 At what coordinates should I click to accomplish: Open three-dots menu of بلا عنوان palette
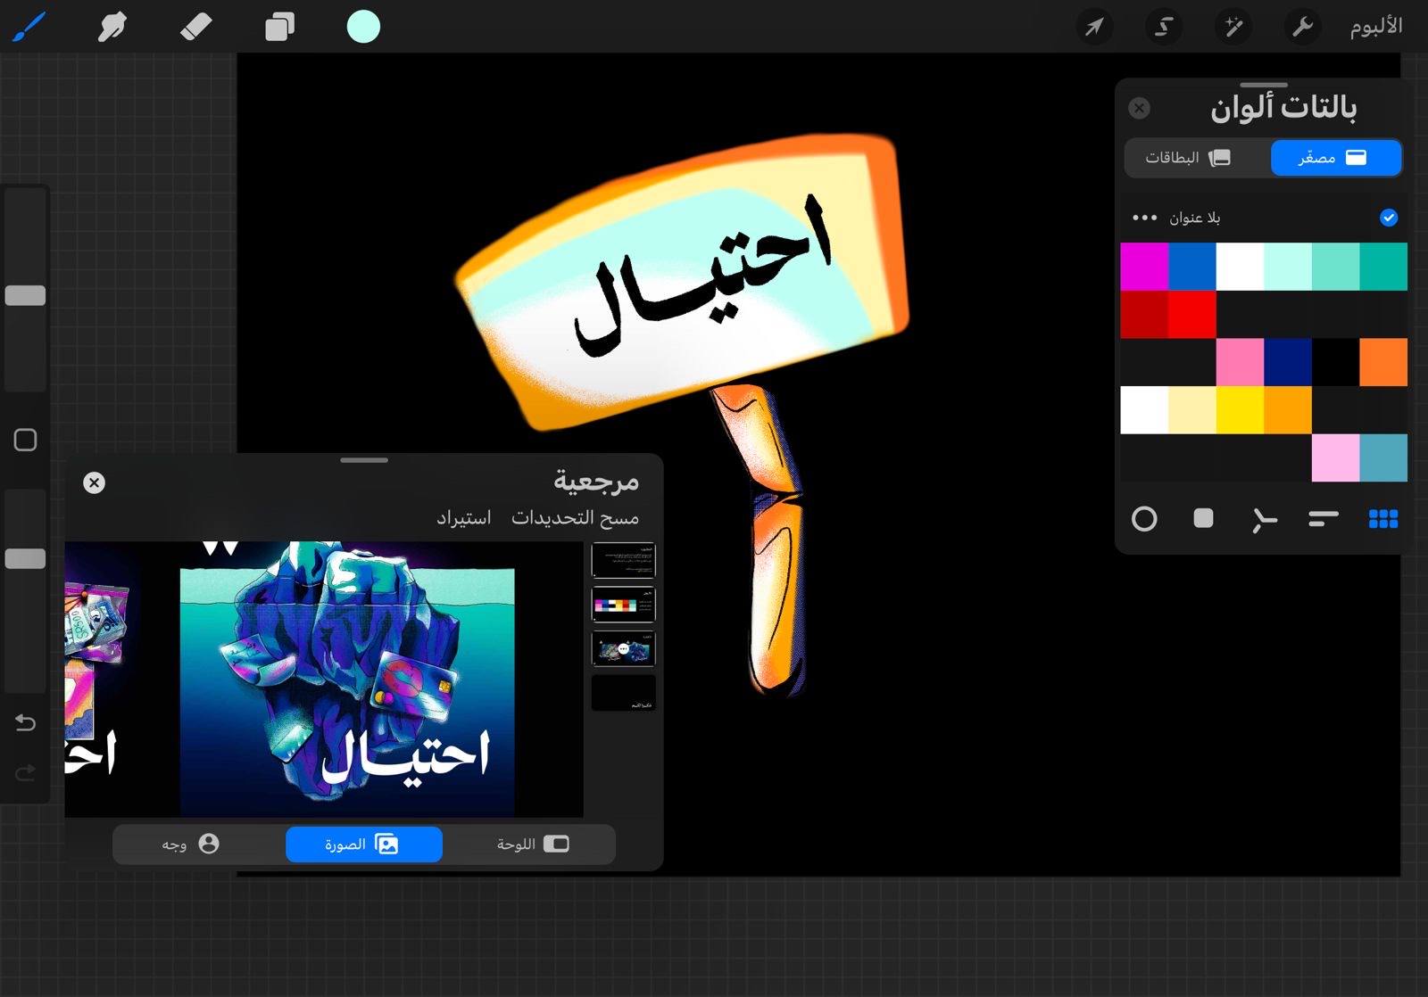[x=1144, y=218]
